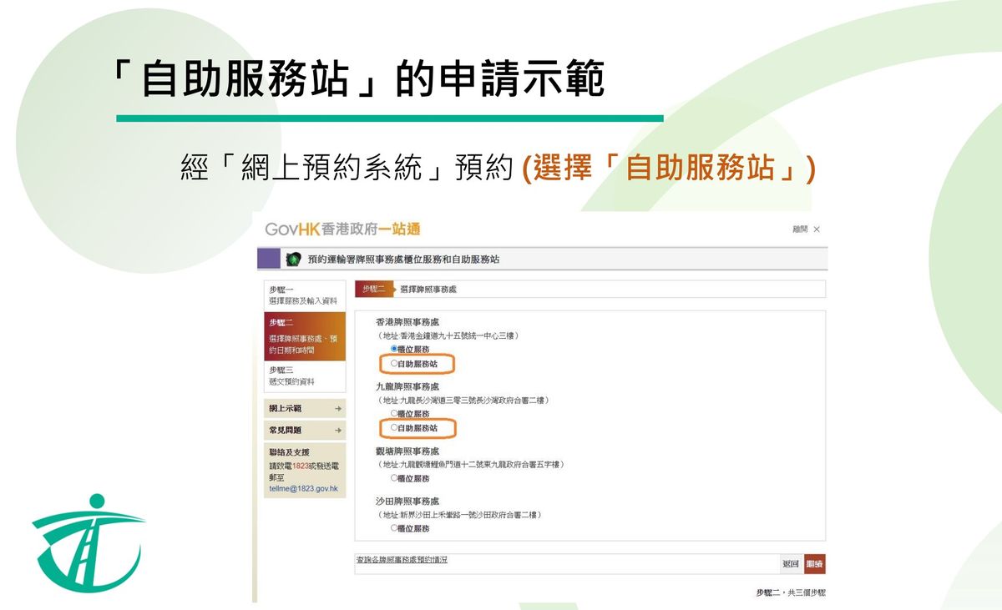Click the 沙田牌照事務處 heading
The height and width of the screenshot is (610, 1002).
(407, 502)
